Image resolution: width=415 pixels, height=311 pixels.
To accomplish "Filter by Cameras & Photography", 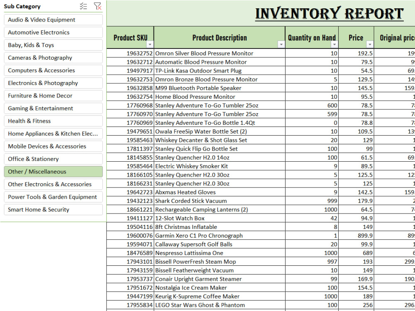I will pyautogui.click(x=53, y=58).
